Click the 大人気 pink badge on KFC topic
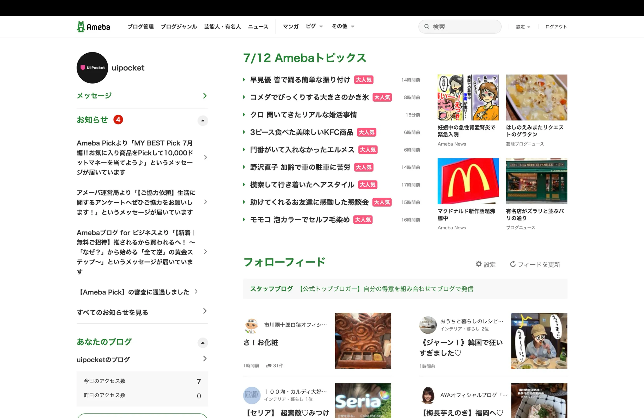644x418 pixels. 367,132
